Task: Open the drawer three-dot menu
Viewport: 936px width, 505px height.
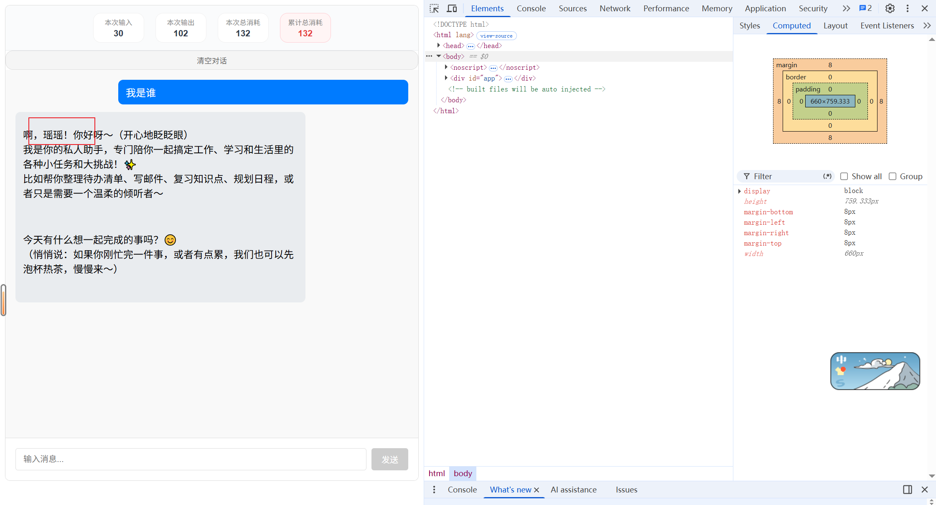Action: click(x=434, y=490)
